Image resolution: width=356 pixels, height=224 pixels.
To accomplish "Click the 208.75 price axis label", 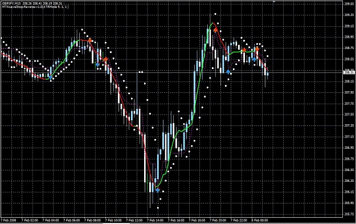I will pos(349,48).
